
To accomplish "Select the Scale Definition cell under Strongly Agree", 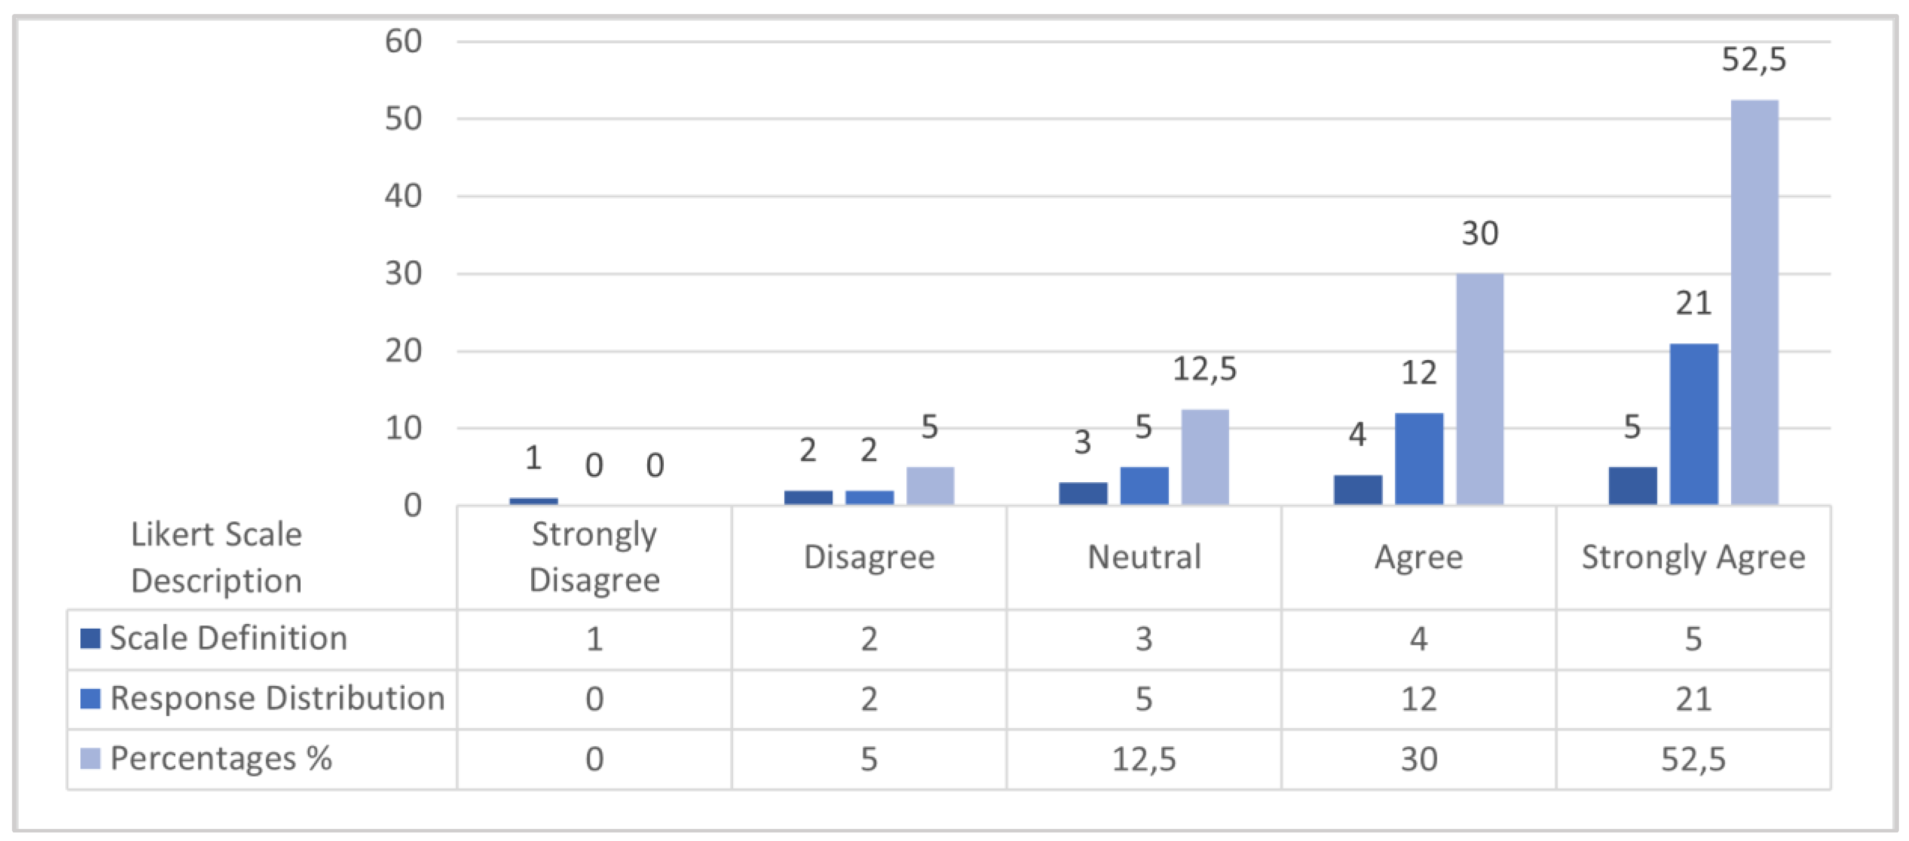I will (x=1694, y=639).
